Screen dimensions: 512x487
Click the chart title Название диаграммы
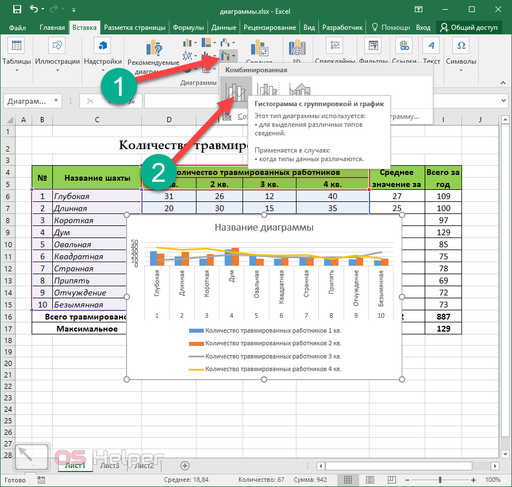(x=264, y=227)
